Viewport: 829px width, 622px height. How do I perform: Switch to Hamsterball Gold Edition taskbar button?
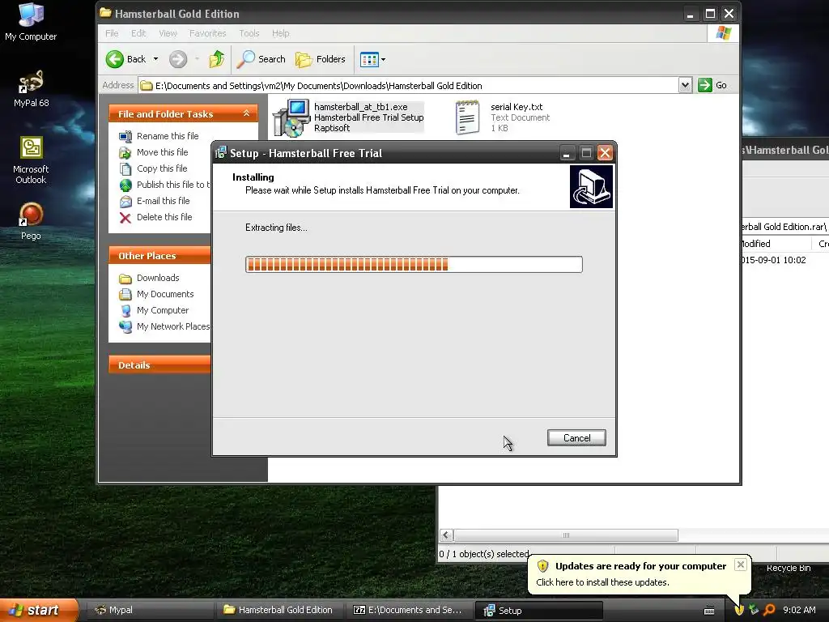tap(279, 611)
